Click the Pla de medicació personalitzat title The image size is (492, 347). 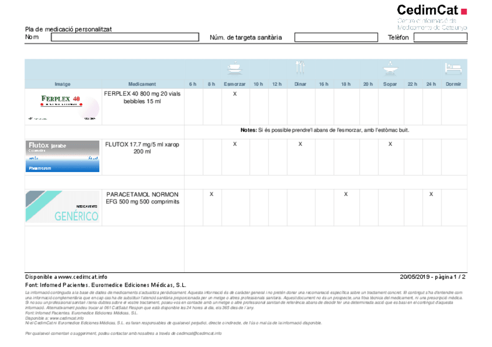[68, 29]
